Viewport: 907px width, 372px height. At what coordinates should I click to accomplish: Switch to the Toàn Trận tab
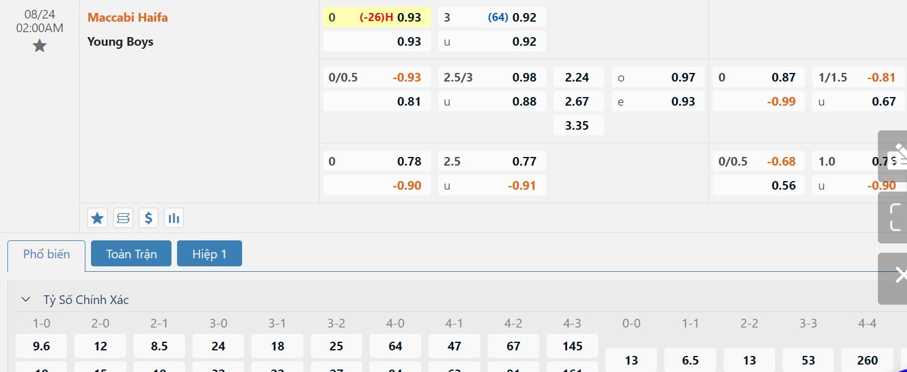click(131, 254)
